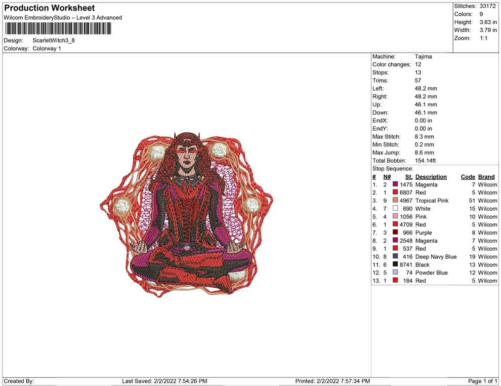Click the Trims value '57'
Screen dimensions: 501x386
[418, 80]
